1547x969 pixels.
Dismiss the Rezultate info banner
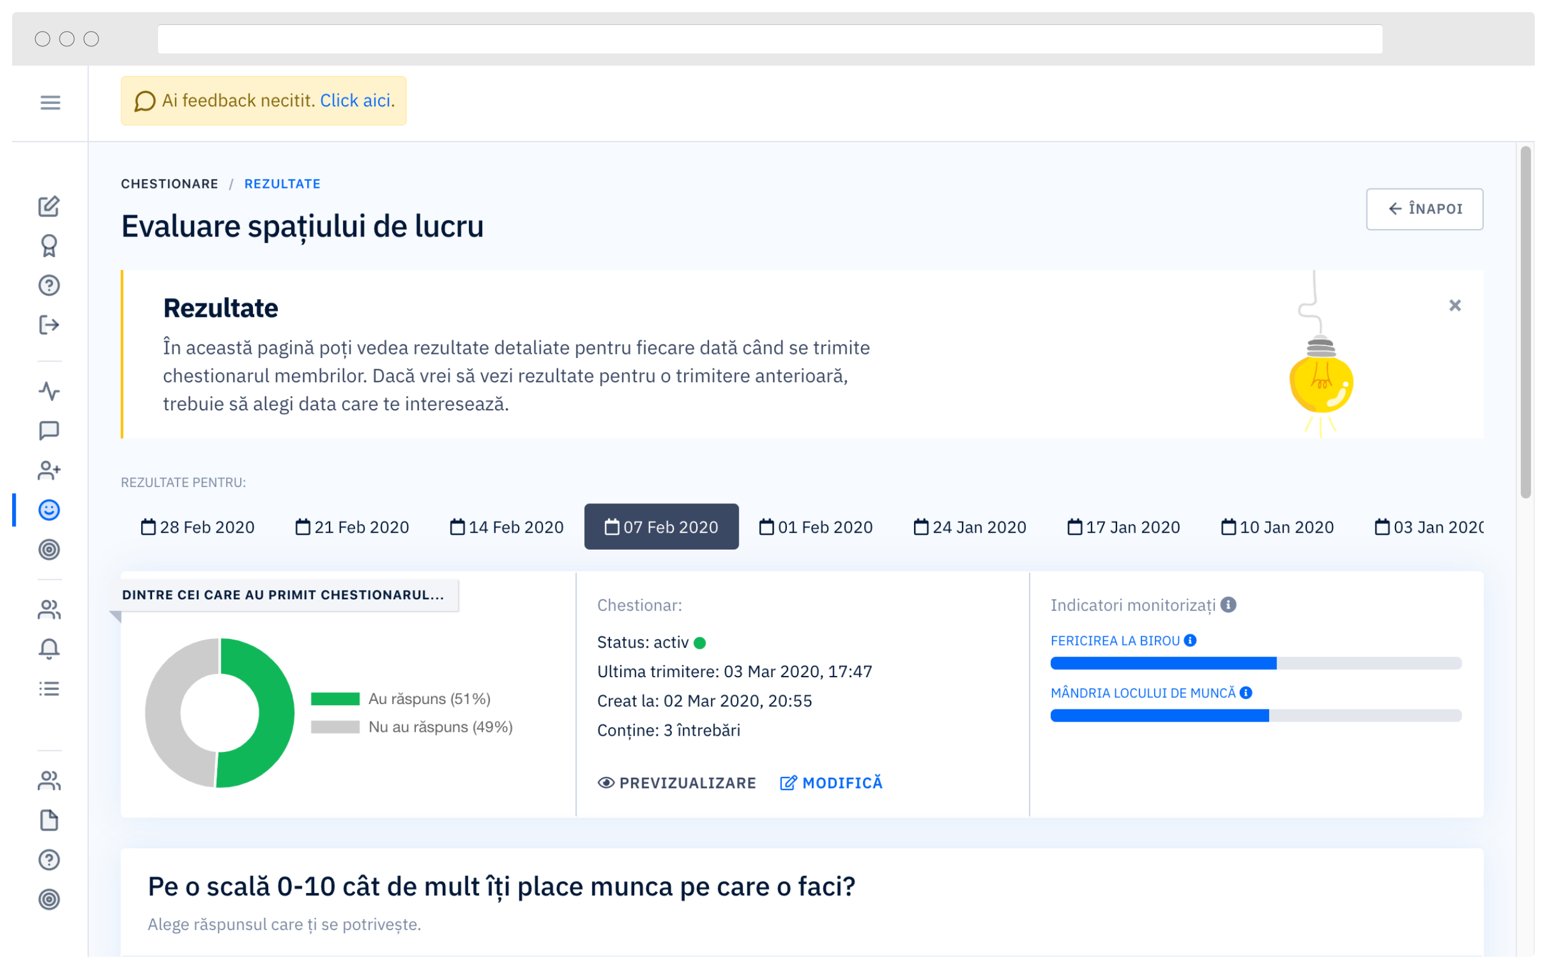(1455, 306)
